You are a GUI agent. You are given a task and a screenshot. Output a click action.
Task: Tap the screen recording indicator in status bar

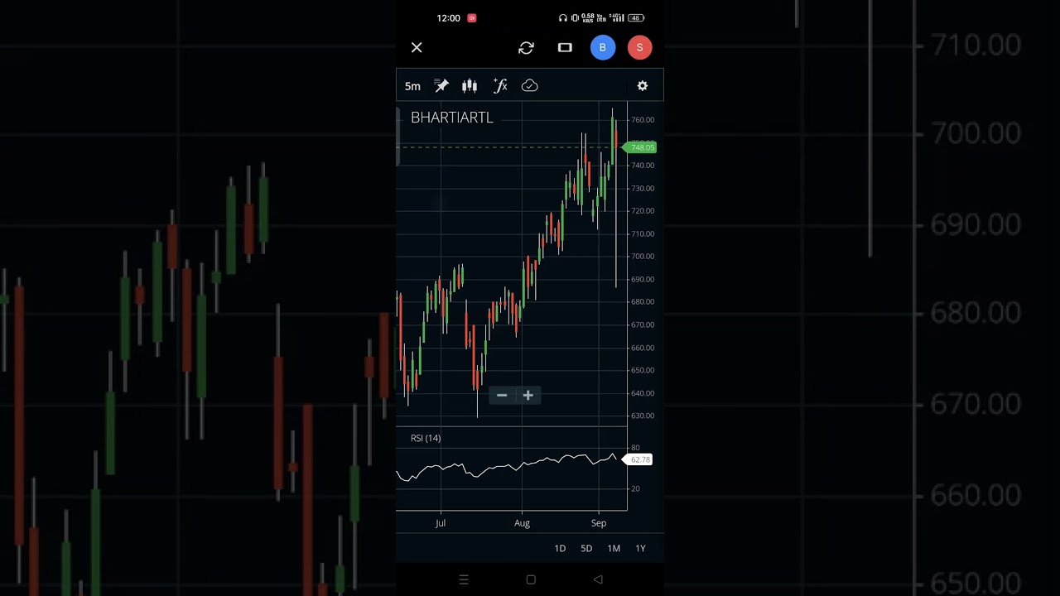point(472,18)
